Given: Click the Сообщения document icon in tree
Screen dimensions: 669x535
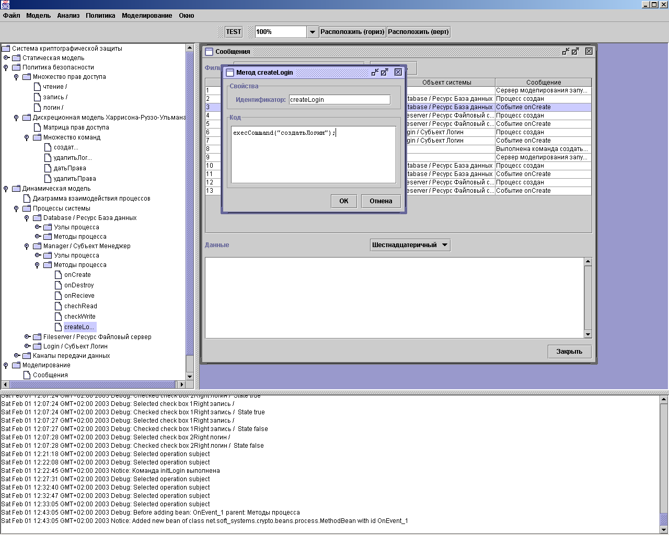Looking at the screenshot, I should tap(27, 375).
